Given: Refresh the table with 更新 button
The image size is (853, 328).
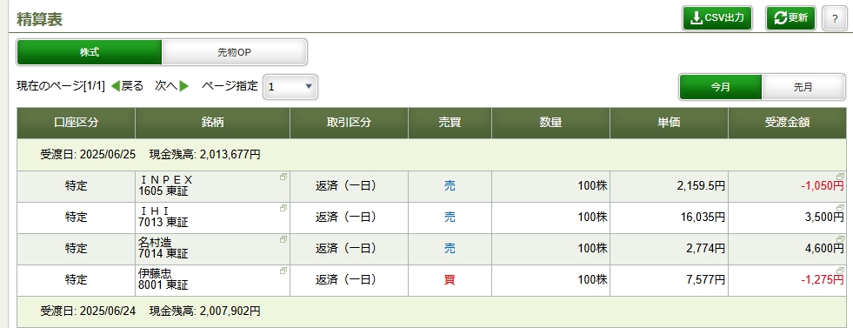Looking at the screenshot, I should 791,18.
